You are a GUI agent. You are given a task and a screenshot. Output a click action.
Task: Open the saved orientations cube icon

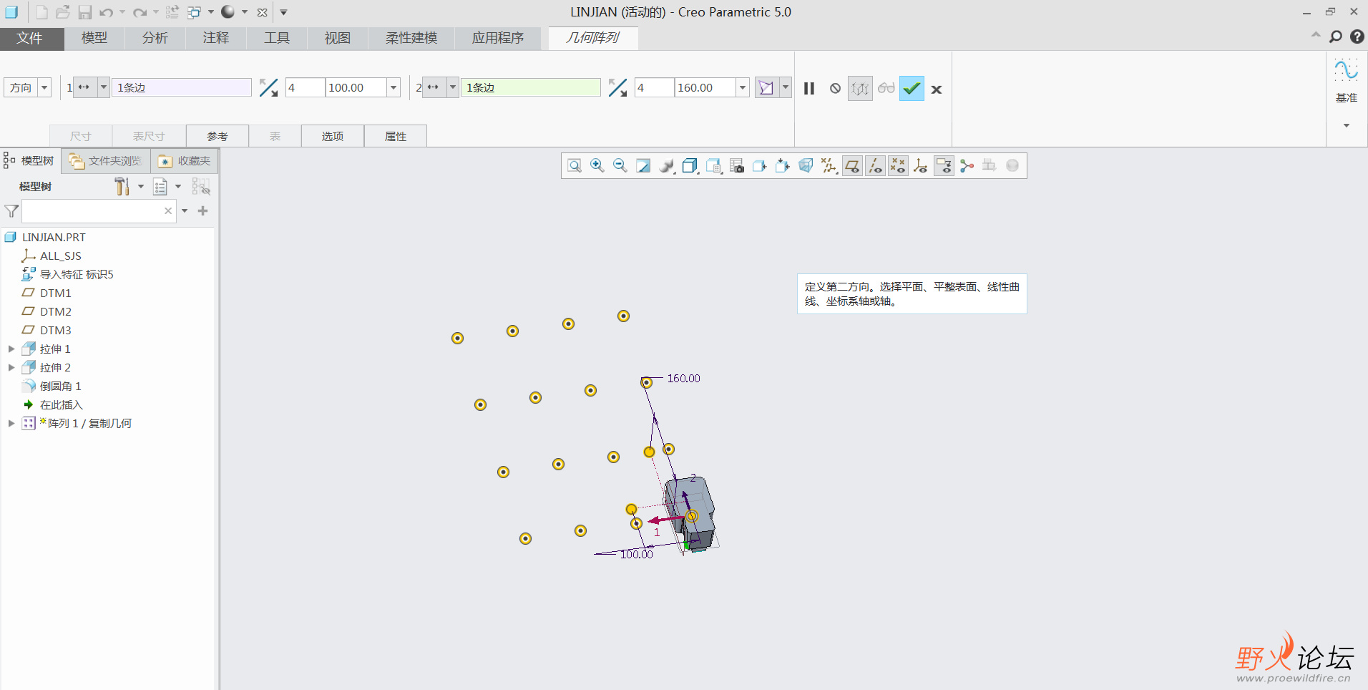[690, 166]
